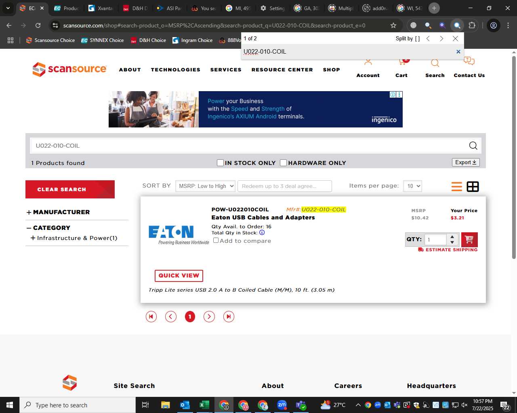This screenshot has width=517, height=413.
Task: Click the ScanSource logo
Action: tap(69, 69)
